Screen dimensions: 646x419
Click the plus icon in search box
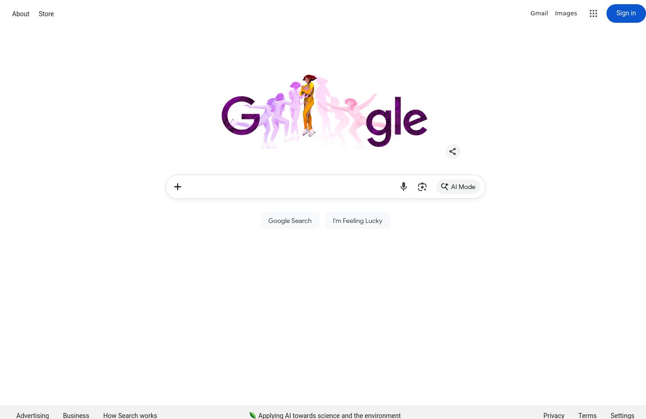click(x=178, y=187)
